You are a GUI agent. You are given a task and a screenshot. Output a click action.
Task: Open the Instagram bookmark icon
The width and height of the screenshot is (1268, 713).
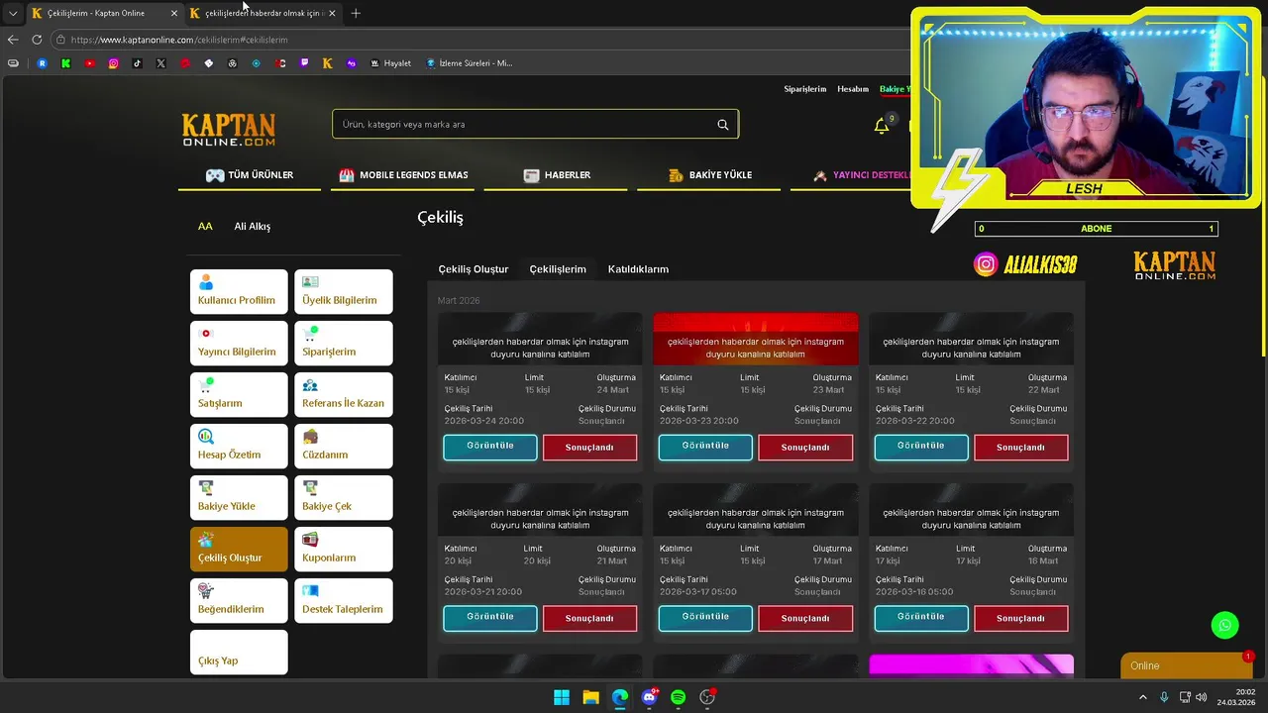click(x=113, y=63)
